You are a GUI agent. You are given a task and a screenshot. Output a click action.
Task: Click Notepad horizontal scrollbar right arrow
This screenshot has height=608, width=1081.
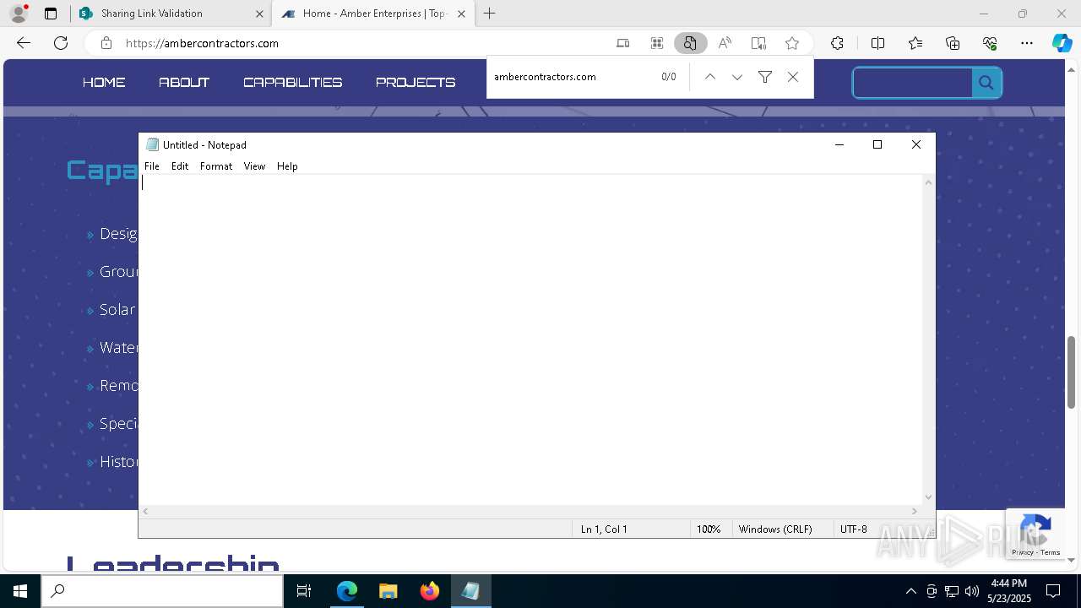915,511
